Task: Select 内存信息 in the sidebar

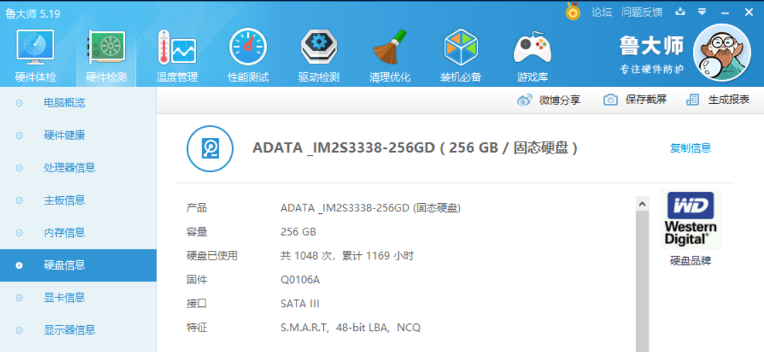Action: point(78,232)
